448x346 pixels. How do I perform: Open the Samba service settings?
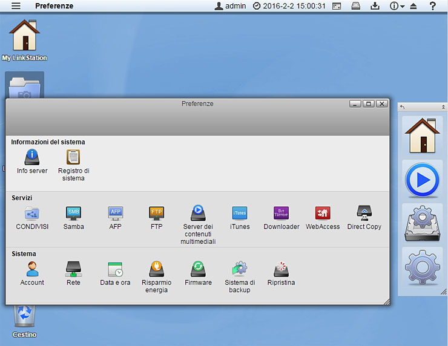pyautogui.click(x=73, y=214)
